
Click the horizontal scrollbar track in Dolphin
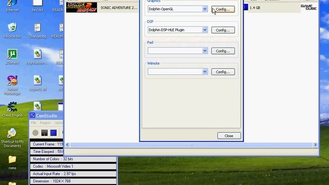(x=191, y=145)
